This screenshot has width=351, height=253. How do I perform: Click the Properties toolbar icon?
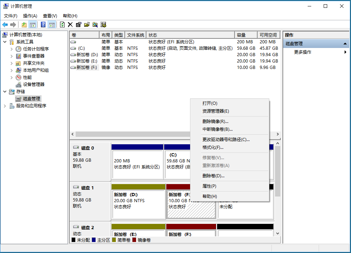[78, 25]
